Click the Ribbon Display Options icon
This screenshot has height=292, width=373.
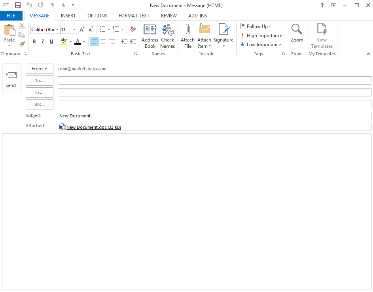(x=334, y=5)
